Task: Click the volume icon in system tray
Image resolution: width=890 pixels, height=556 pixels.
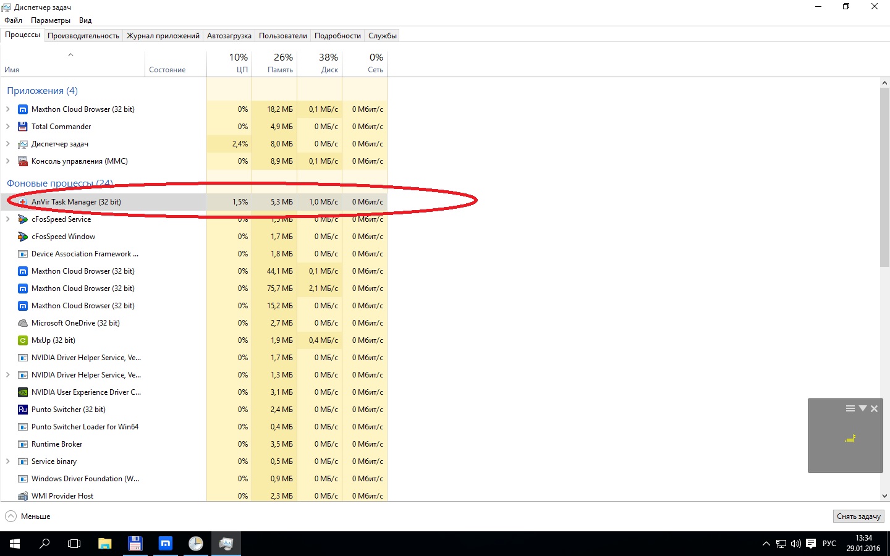Action: click(796, 544)
